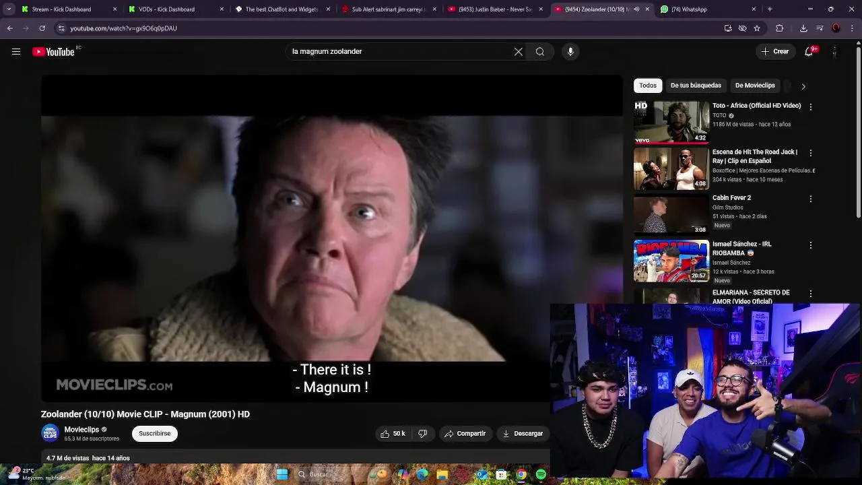This screenshot has height=485, width=862.
Task: Click the Compartir share button
Action: (x=465, y=434)
